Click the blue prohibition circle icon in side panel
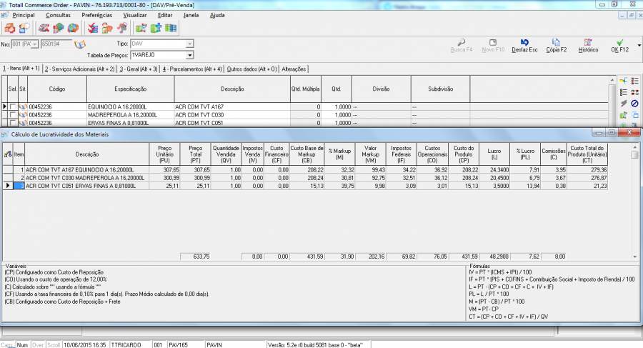 click(x=634, y=104)
